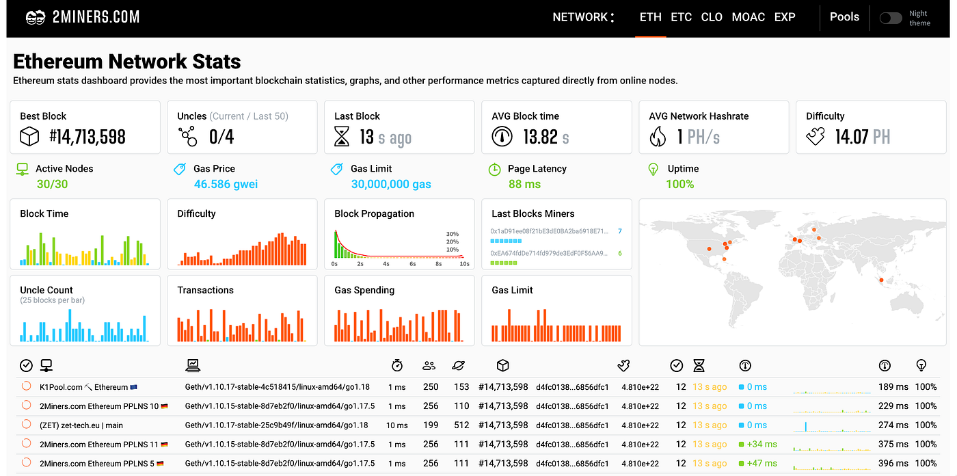Switch to the ETH network tab

[650, 17]
